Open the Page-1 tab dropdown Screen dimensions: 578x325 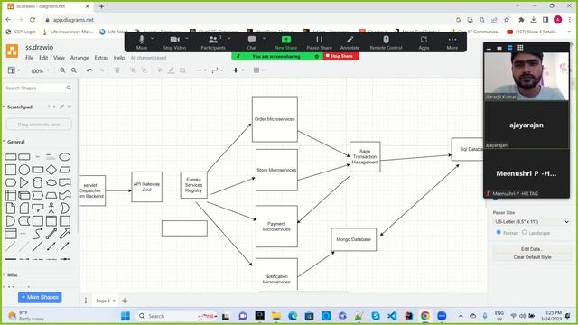point(105,301)
